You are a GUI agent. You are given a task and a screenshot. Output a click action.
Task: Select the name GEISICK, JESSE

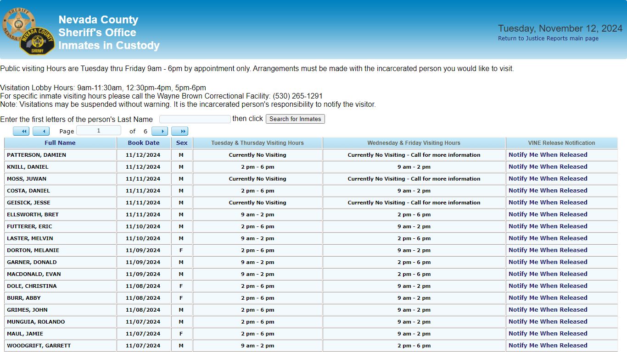[28, 203]
